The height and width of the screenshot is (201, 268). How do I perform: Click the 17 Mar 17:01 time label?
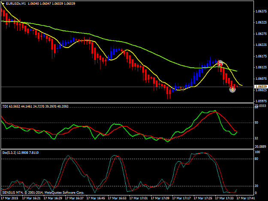(139, 198)
